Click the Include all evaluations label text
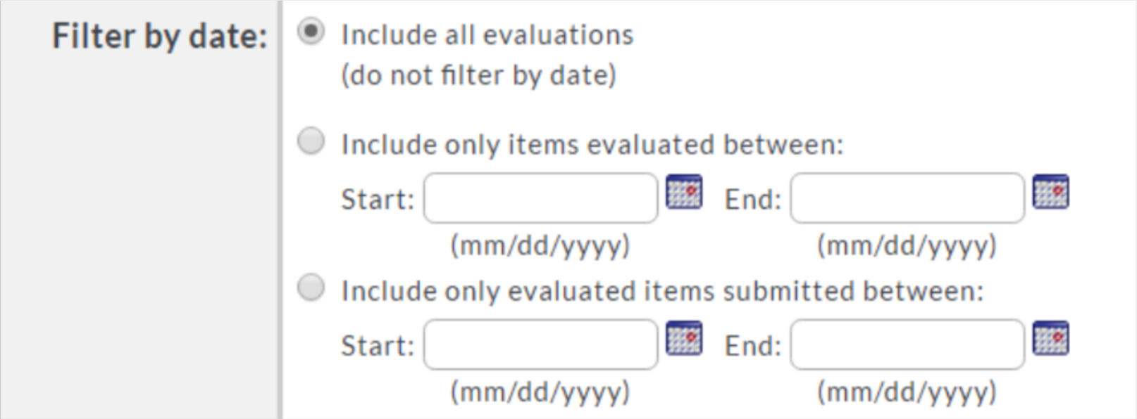 tap(487, 35)
